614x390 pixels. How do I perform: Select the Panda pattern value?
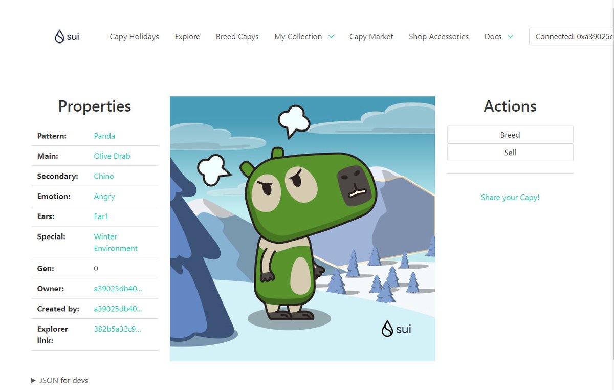click(104, 136)
